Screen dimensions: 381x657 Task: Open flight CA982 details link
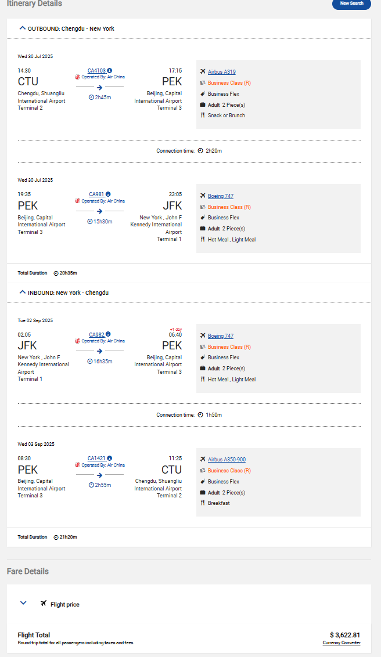click(96, 334)
